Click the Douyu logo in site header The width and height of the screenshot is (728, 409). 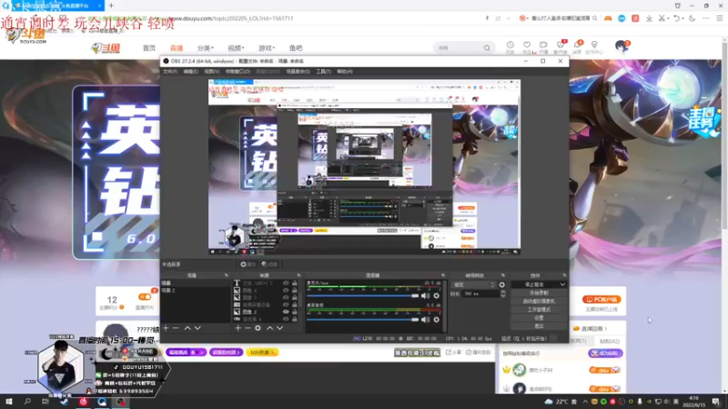pyautogui.click(x=106, y=48)
